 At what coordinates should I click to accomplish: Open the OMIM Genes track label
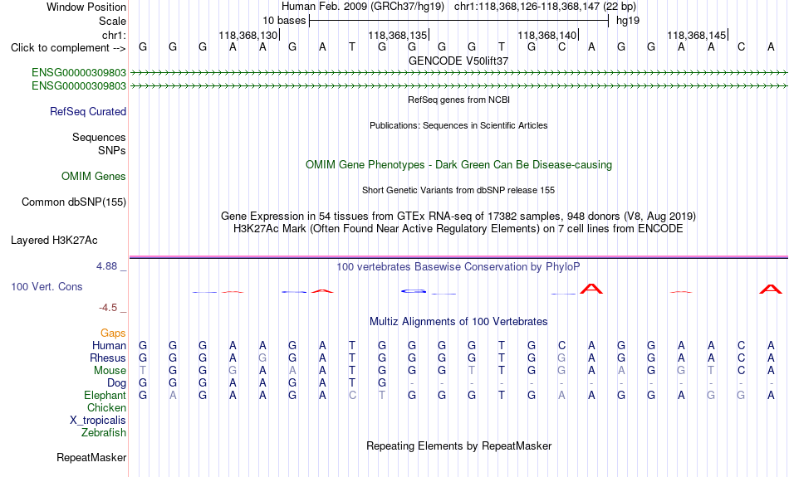pos(93,177)
